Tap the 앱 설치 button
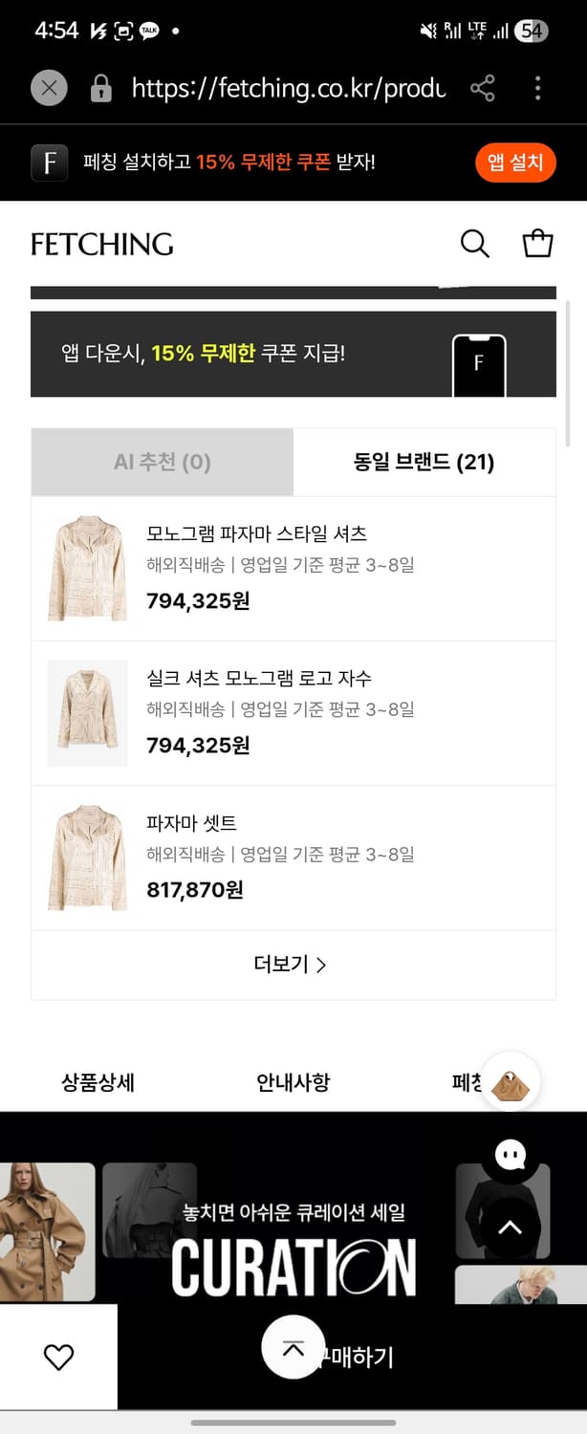Image resolution: width=587 pixels, height=1434 pixels. click(515, 163)
